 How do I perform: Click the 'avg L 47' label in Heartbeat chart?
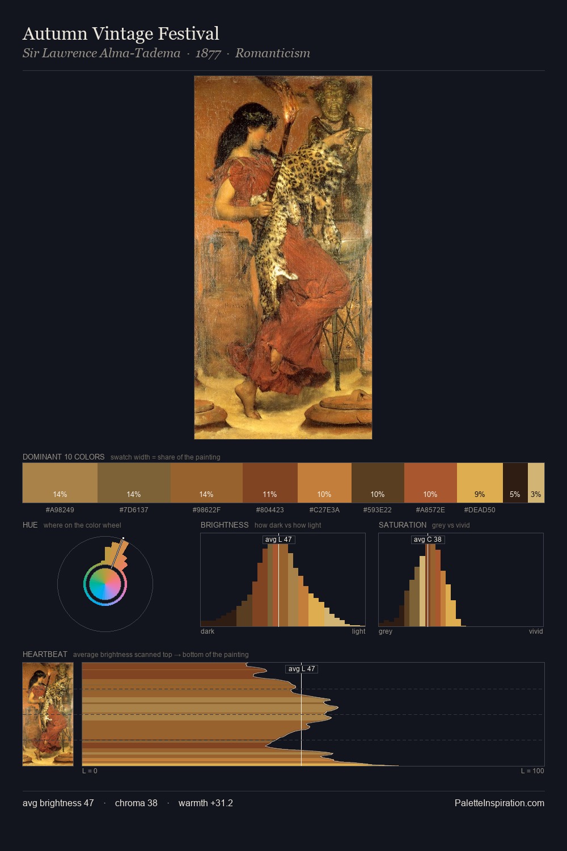coord(301,669)
